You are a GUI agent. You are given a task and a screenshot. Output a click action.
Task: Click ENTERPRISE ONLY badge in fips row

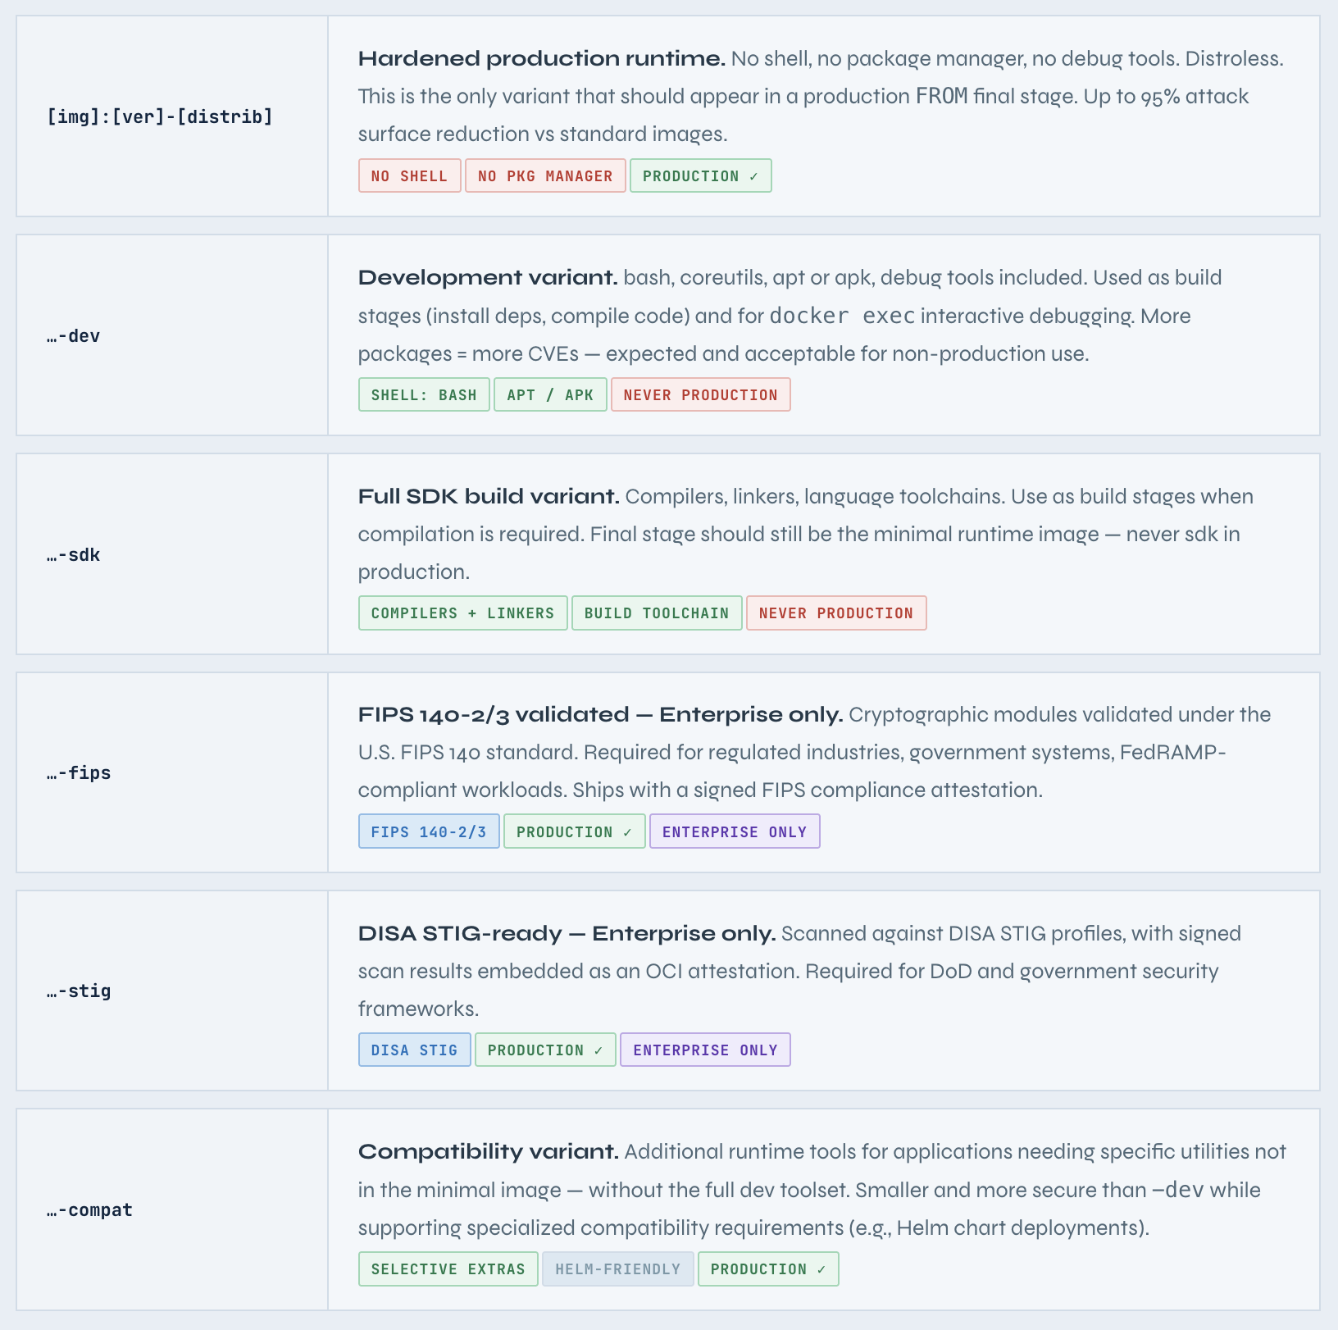(735, 832)
